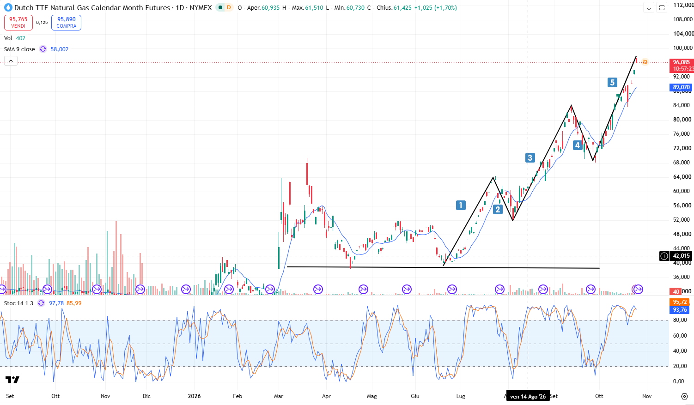
Task: Click the blue flame symbol logo
Action: tap(8, 7)
